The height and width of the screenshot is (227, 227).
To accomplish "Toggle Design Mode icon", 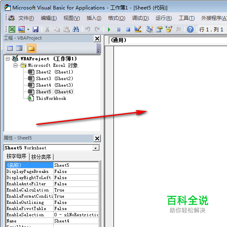I will click(138, 29).
